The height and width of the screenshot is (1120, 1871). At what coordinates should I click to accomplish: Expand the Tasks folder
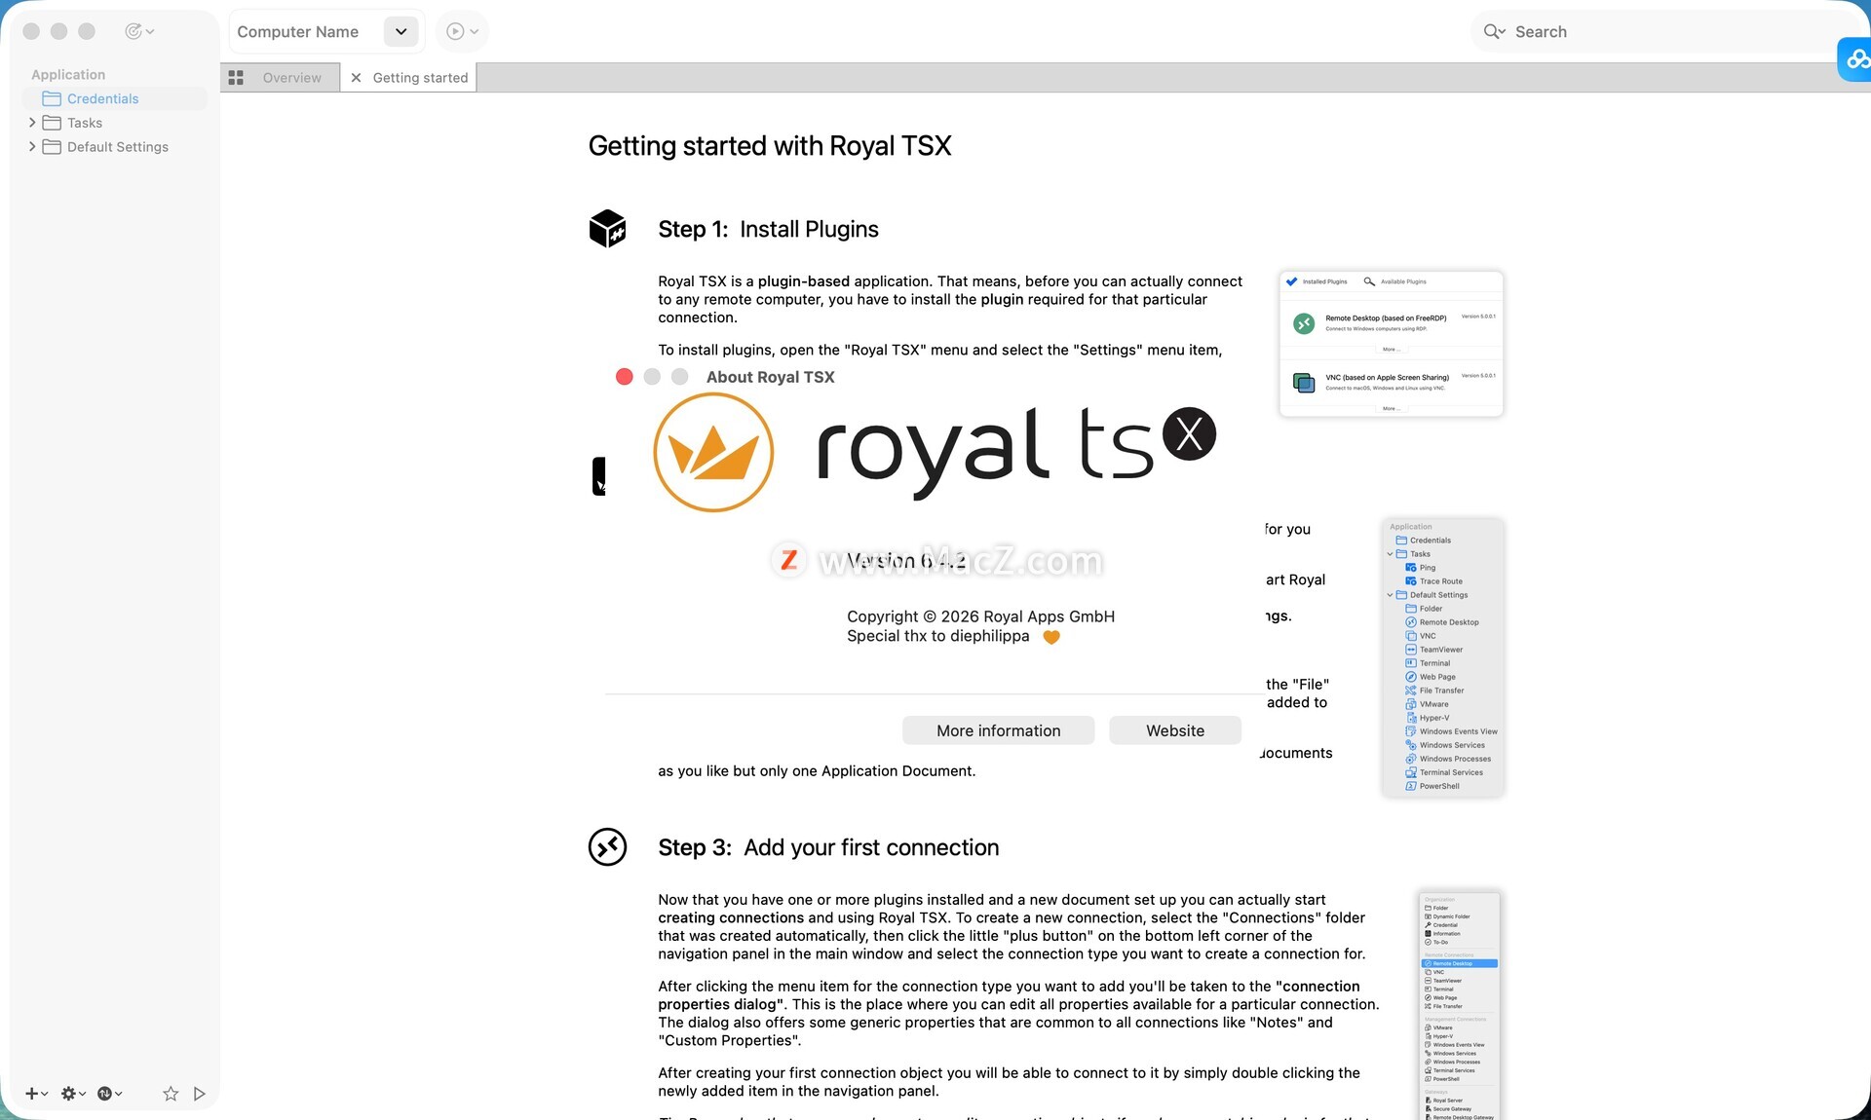(32, 123)
